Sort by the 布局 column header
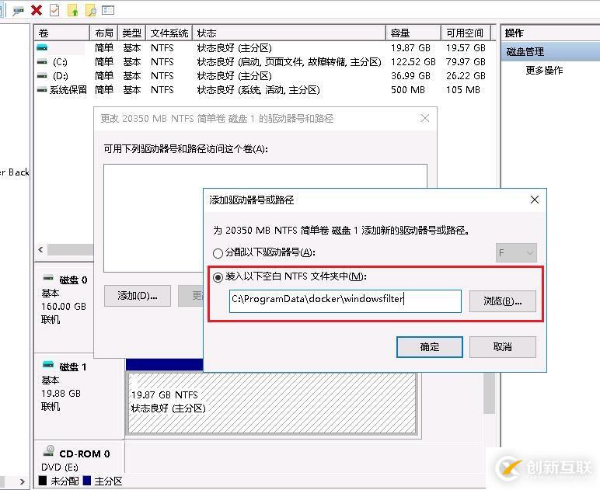600x490 pixels. pyautogui.click(x=104, y=33)
